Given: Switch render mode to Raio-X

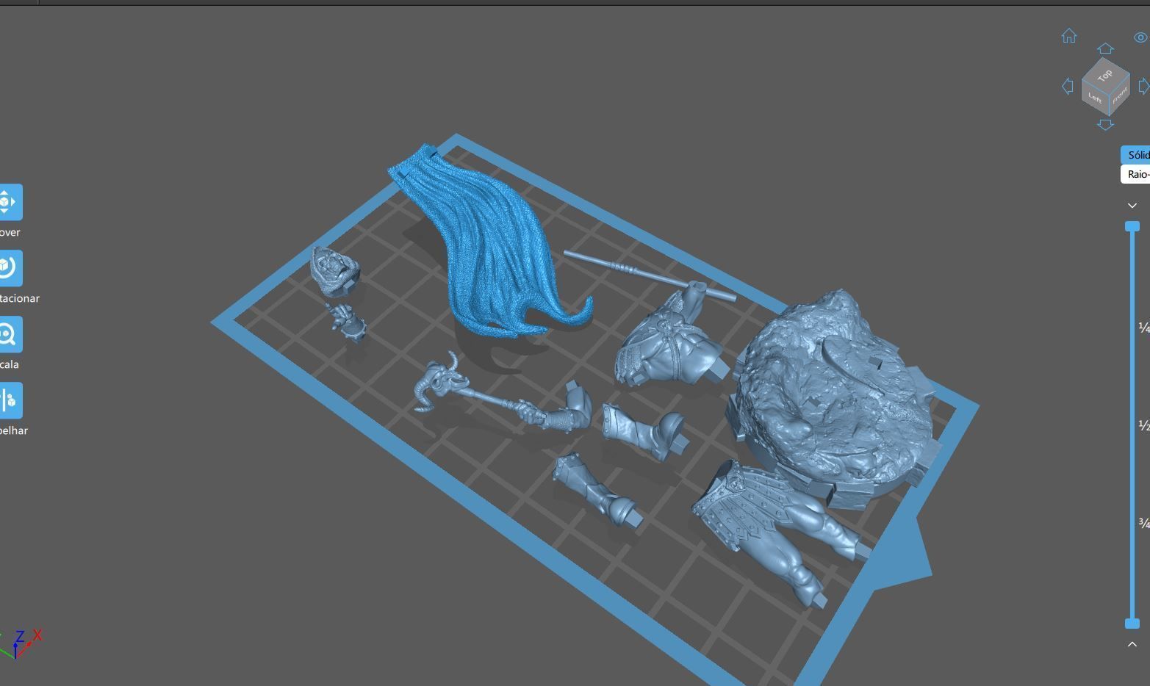Looking at the screenshot, I should pyautogui.click(x=1135, y=174).
